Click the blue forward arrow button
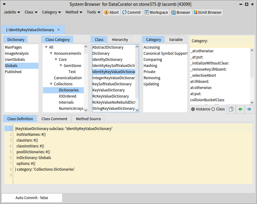Screen dimensions: 257x204 click(249, 109)
